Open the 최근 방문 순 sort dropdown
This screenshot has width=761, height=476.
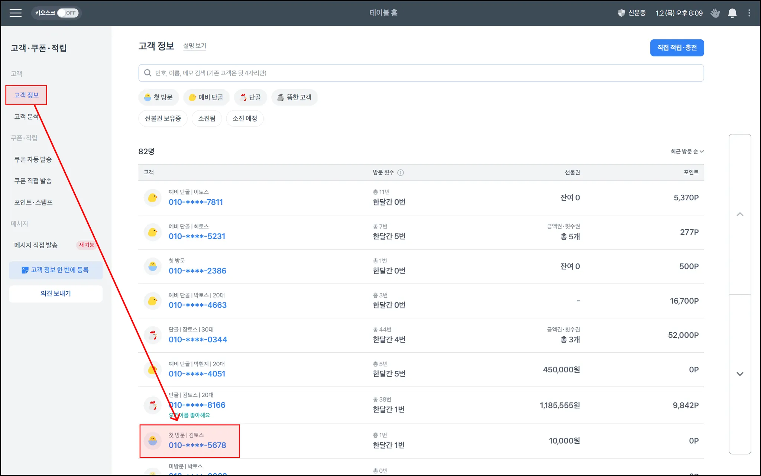click(x=687, y=151)
